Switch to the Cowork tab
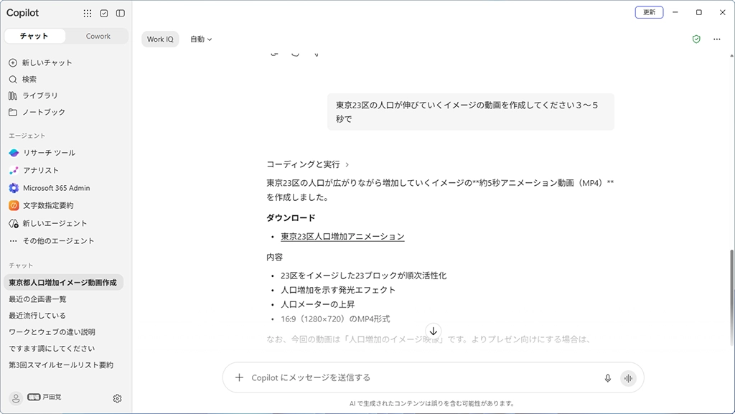The width and height of the screenshot is (735, 414). click(98, 36)
